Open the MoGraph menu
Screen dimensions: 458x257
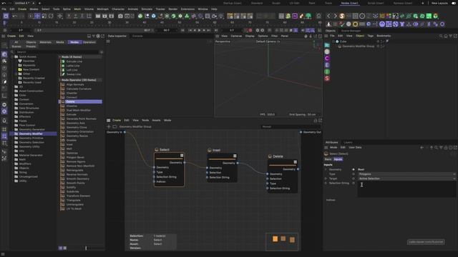pyautogui.click(x=102, y=9)
